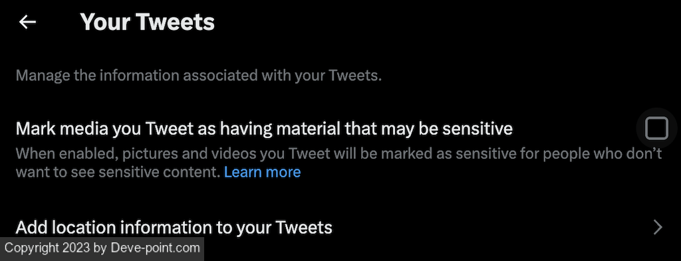Navigate back from Your Tweets screen

coord(27,22)
